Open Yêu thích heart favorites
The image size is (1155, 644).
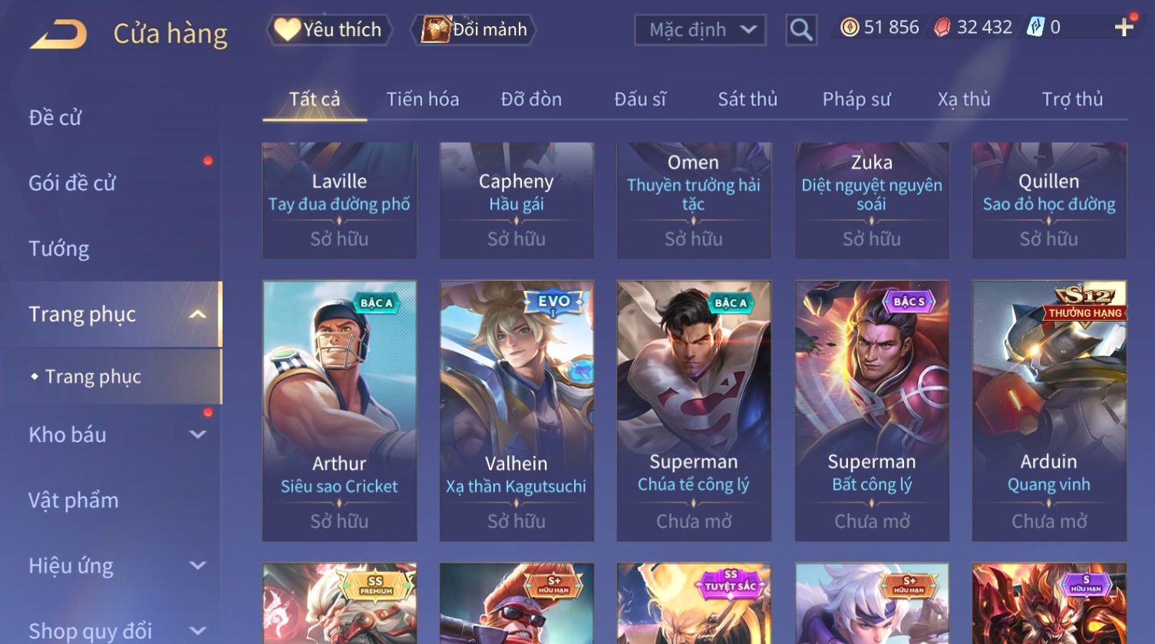click(329, 30)
